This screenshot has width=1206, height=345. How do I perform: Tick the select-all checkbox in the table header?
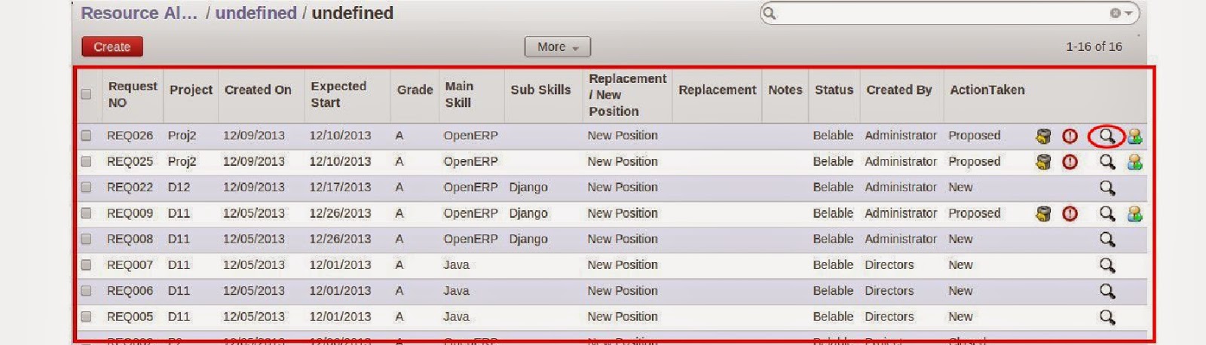coord(86,94)
